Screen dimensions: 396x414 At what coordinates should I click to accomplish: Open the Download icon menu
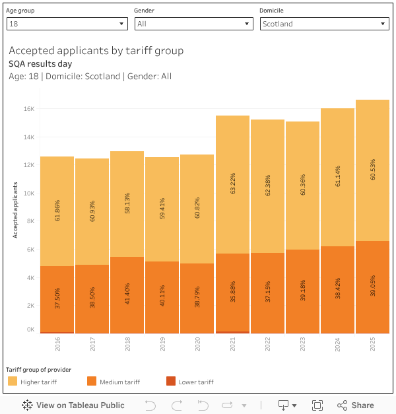(x=287, y=405)
